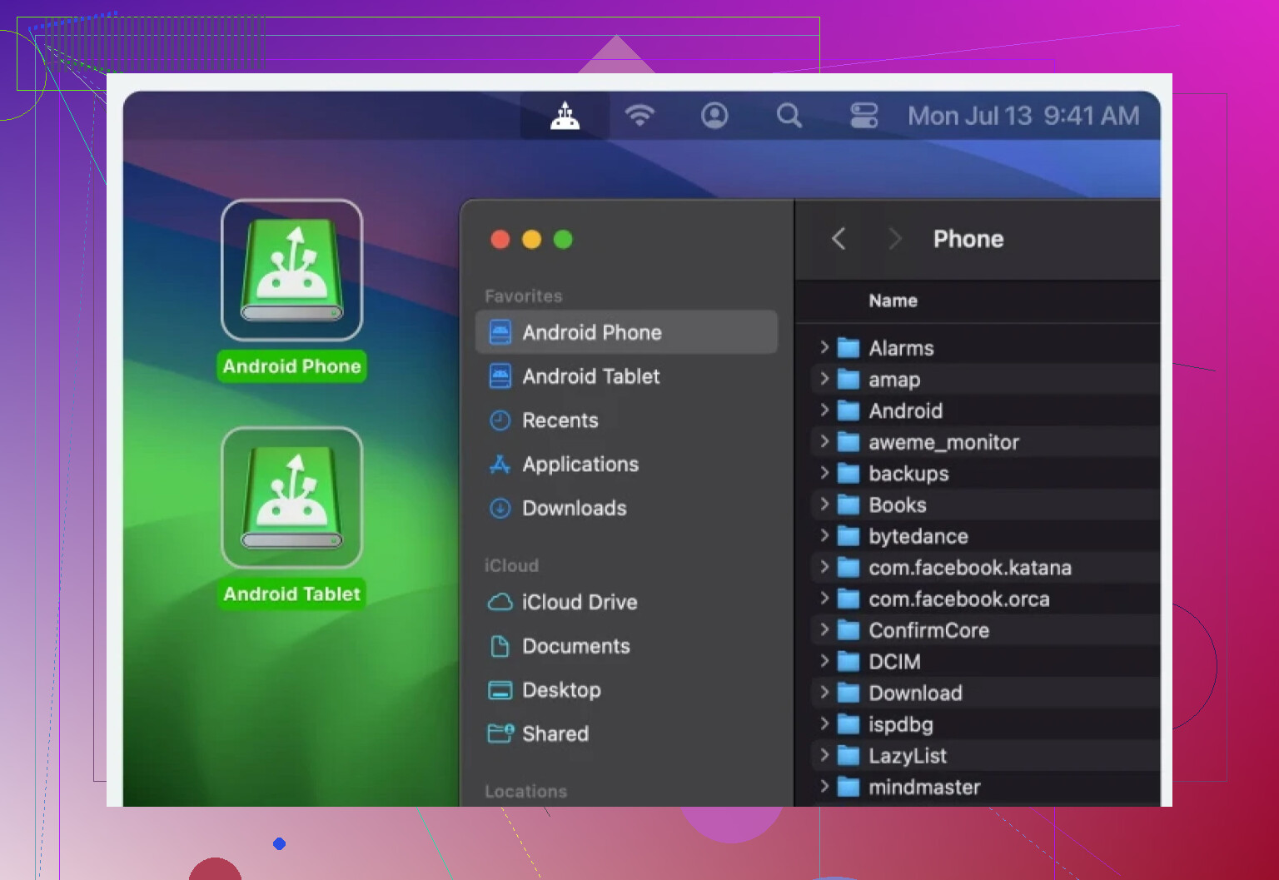
Task: Expand the com.facebook.orca folder
Action: point(824,599)
